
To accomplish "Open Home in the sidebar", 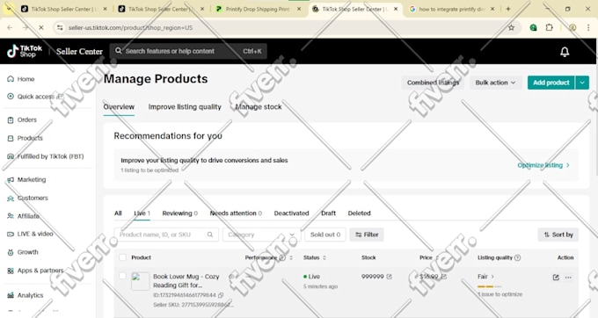I will tap(21, 79).
